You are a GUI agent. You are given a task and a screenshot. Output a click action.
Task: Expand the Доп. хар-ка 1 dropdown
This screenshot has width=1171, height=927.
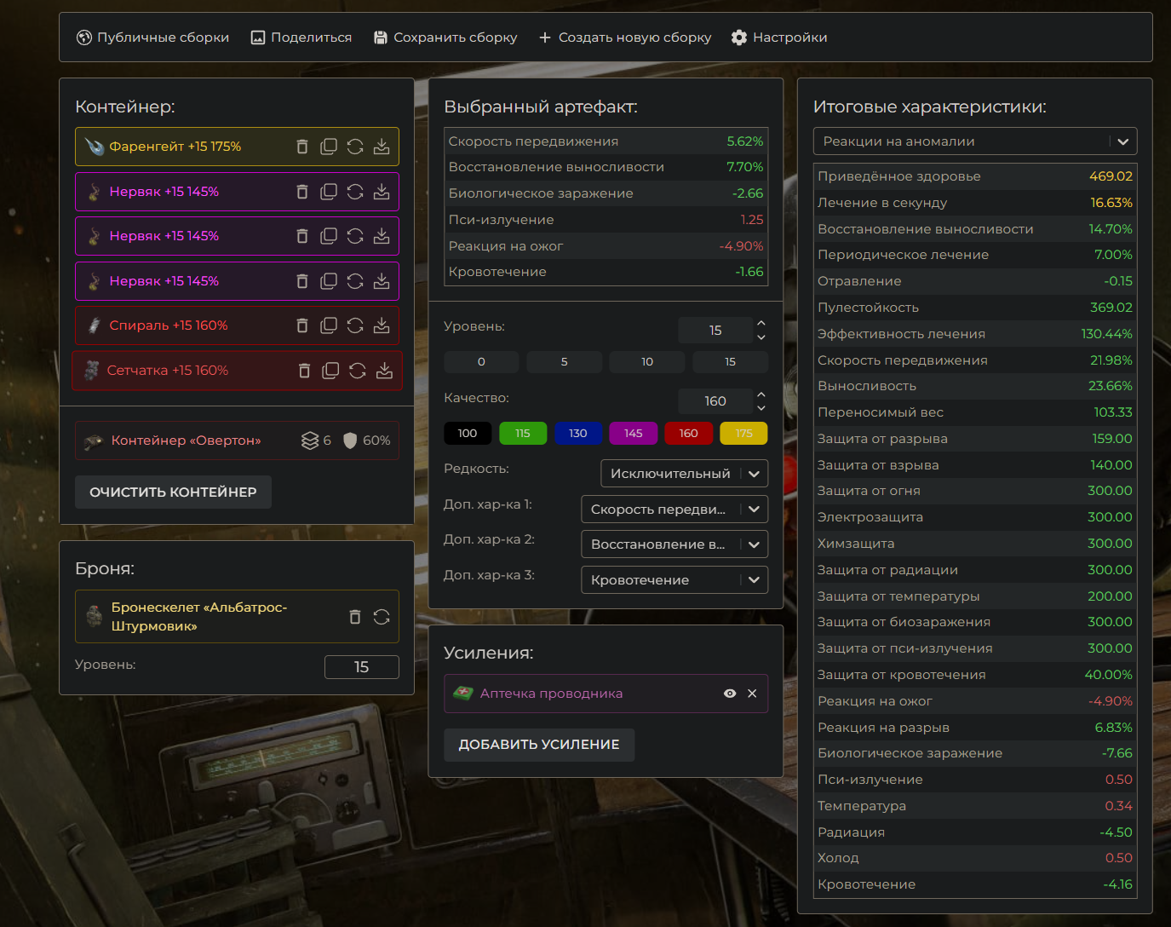pyautogui.click(x=674, y=510)
